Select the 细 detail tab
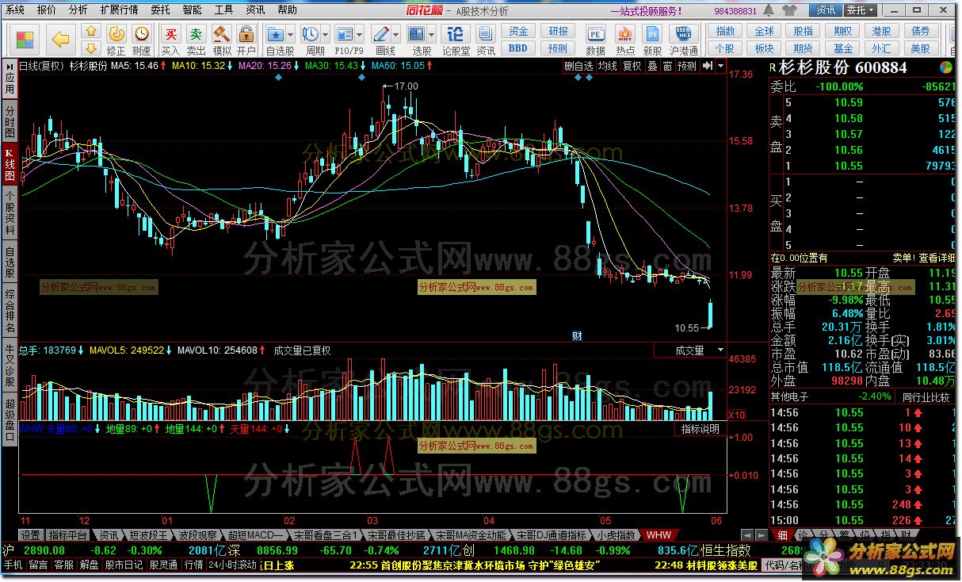 tap(783, 535)
